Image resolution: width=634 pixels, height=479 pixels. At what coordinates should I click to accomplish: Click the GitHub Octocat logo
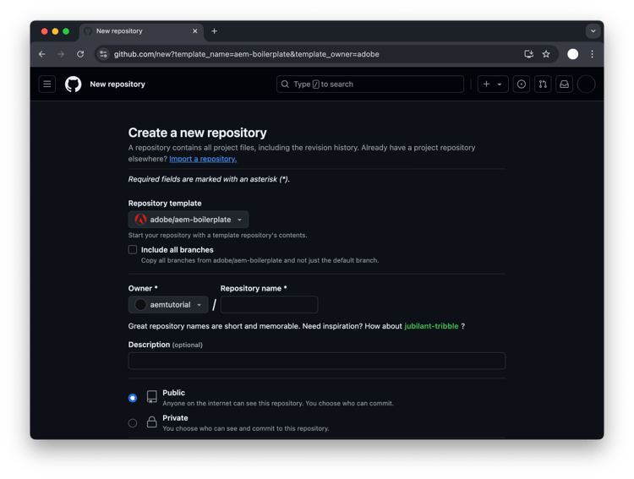[x=74, y=84]
